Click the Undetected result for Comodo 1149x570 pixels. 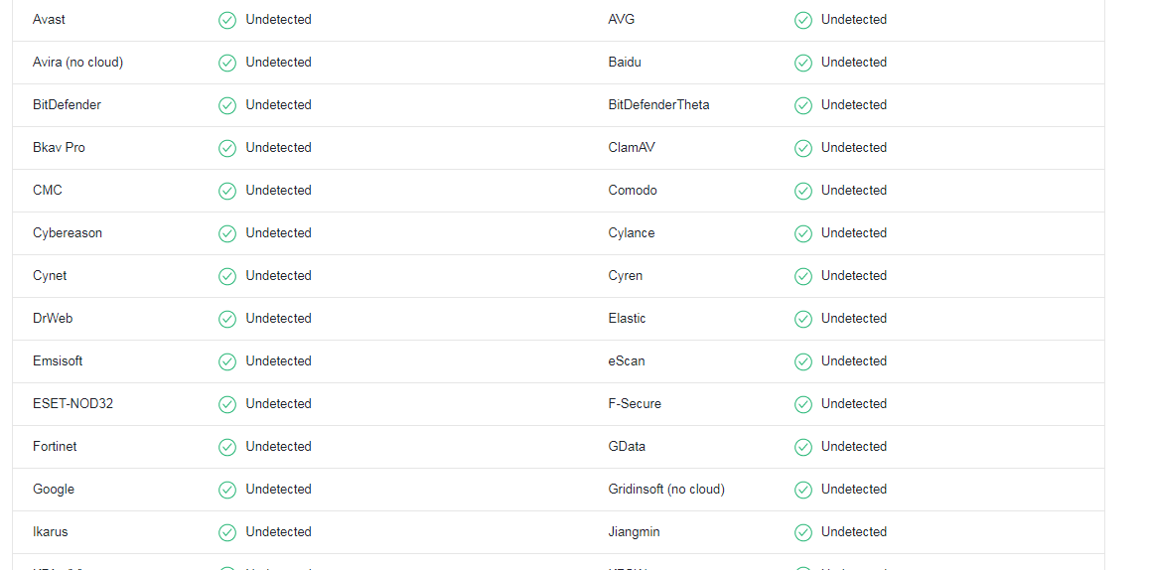pyautogui.click(x=853, y=191)
